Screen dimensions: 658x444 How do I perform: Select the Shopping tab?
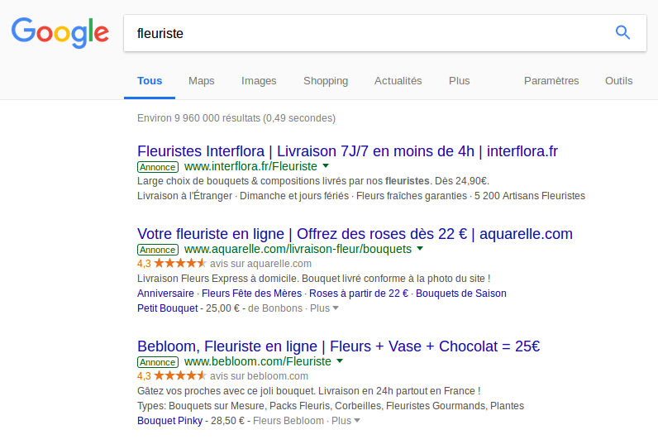click(x=326, y=81)
